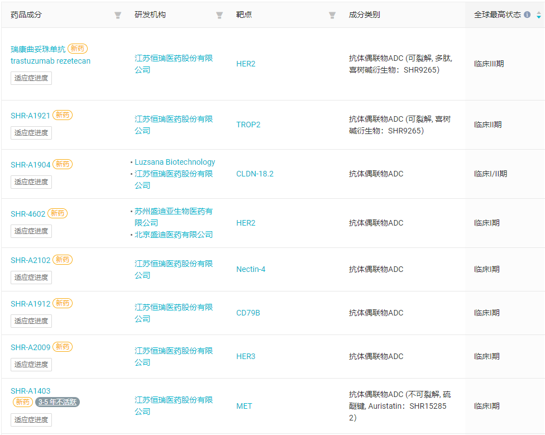This screenshot has width=545, height=435.
Task: Select 临床I期 status in SHR-A1403 row
Action: tap(487, 406)
